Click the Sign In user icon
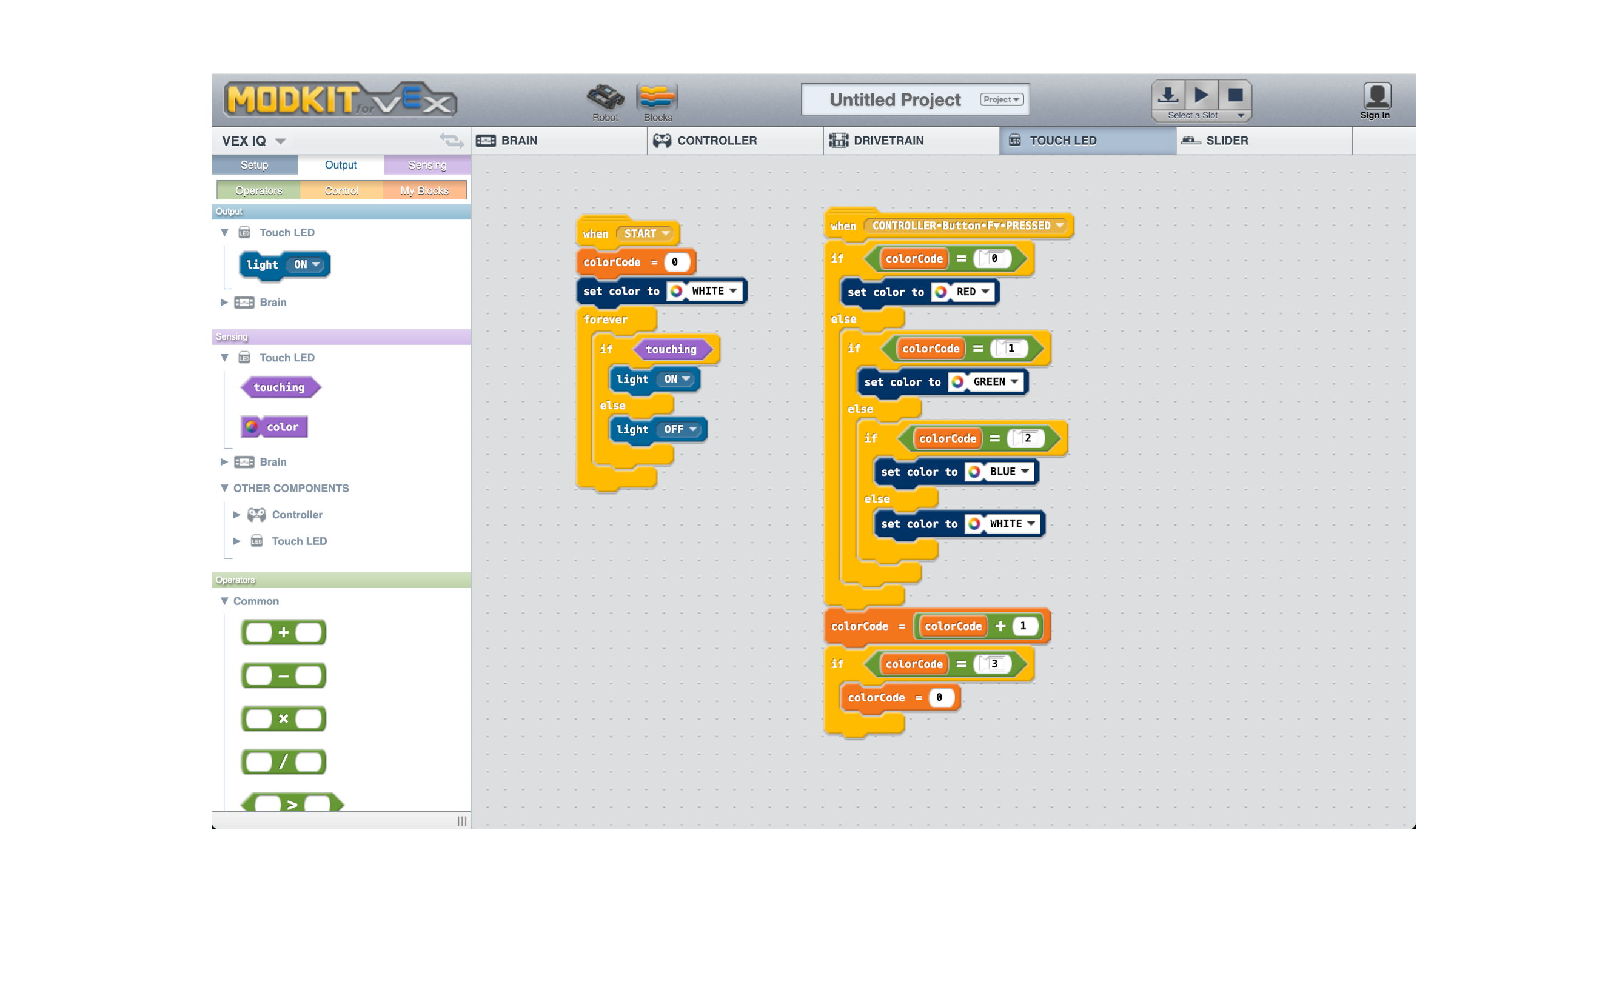The width and height of the screenshot is (1608, 987). tap(1376, 96)
